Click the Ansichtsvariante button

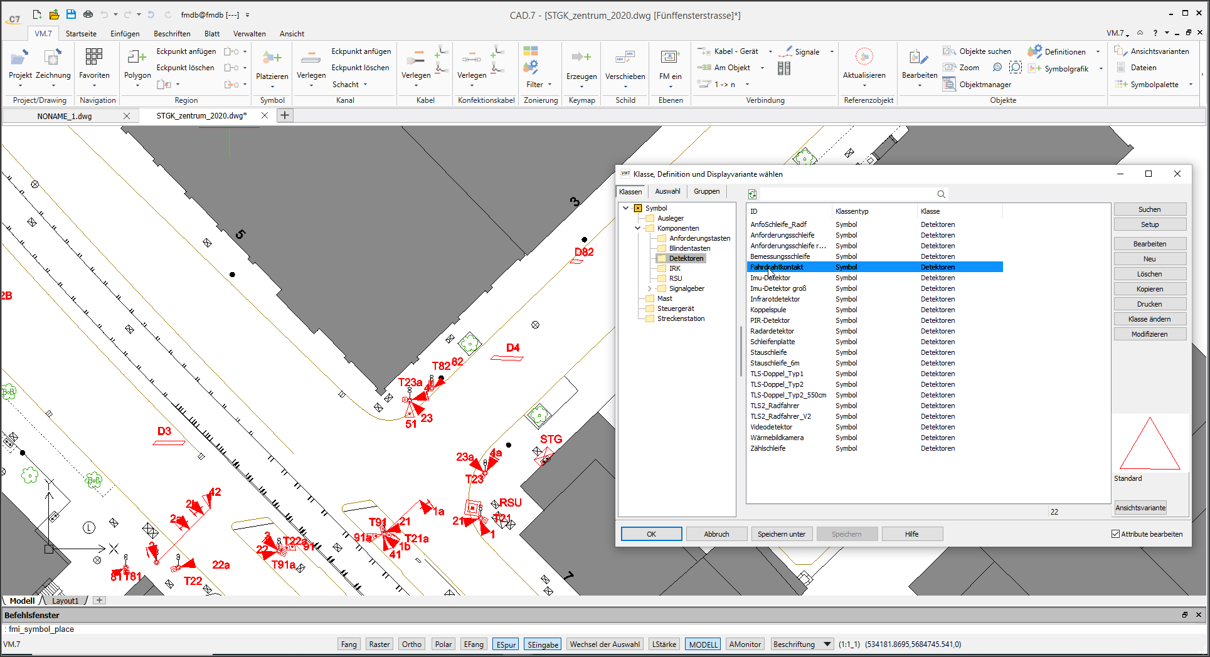pyautogui.click(x=1140, y=508)
